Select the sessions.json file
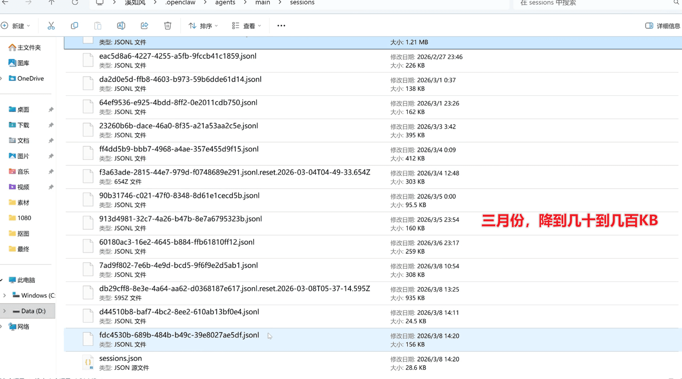Screen dimensions: 682x379 pos(121,358)
